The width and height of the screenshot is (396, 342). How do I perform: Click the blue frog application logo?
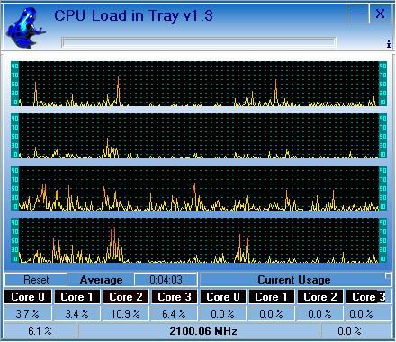(25, 28)
